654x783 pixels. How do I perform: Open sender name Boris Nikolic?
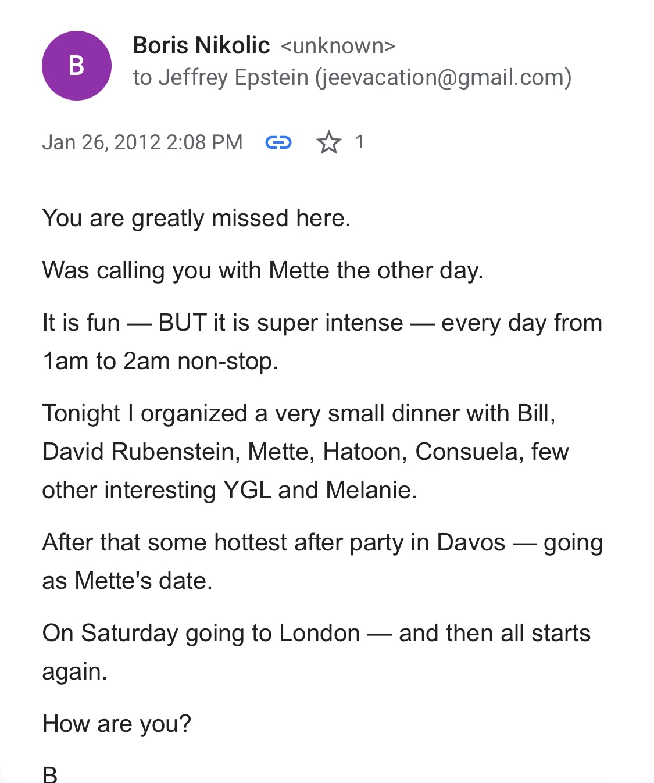pos(201,45)
